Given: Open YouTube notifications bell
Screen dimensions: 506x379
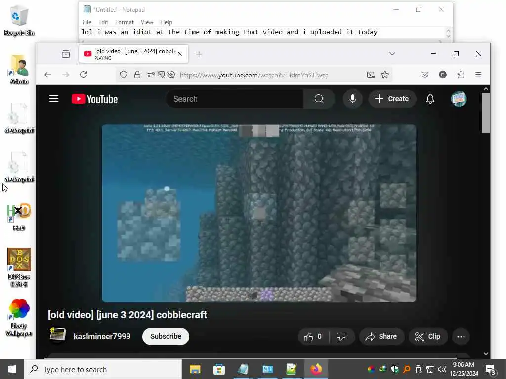Looking at the screenshot, I should coord(430,99).
